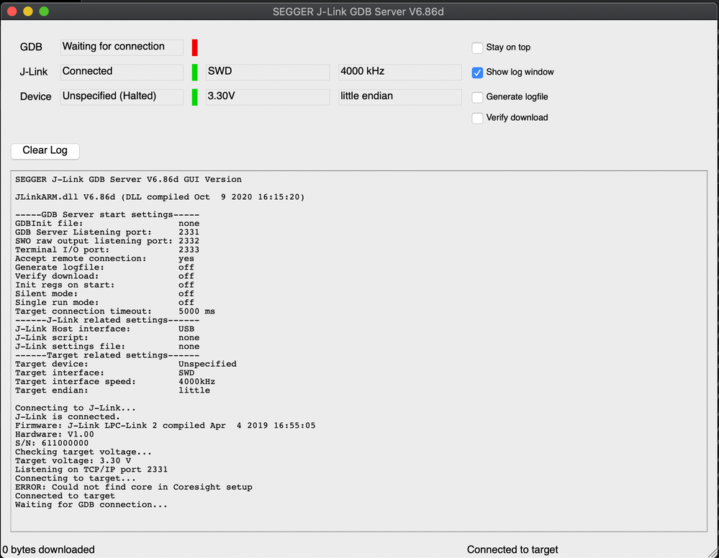Click 'Accept remote connection: yes' log line
The height and width of the screenshot is (558, 719).
click(104, 258)
